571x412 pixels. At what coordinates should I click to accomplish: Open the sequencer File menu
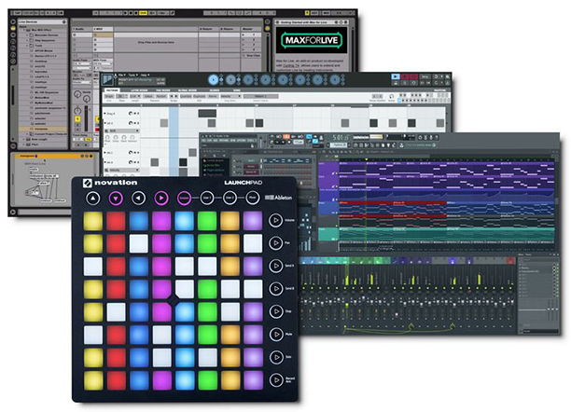point(120,75)
